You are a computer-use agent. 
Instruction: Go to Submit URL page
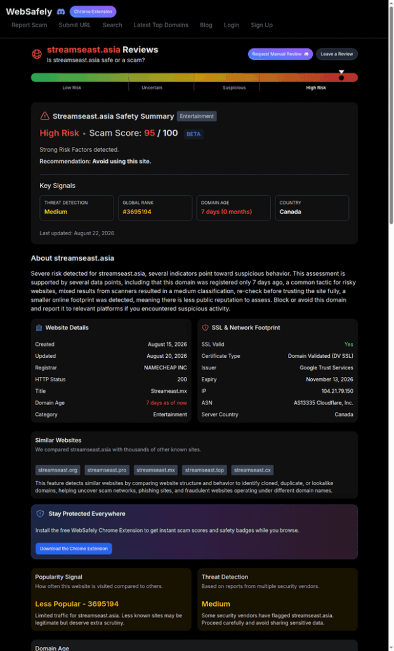(x=75, y=25)
